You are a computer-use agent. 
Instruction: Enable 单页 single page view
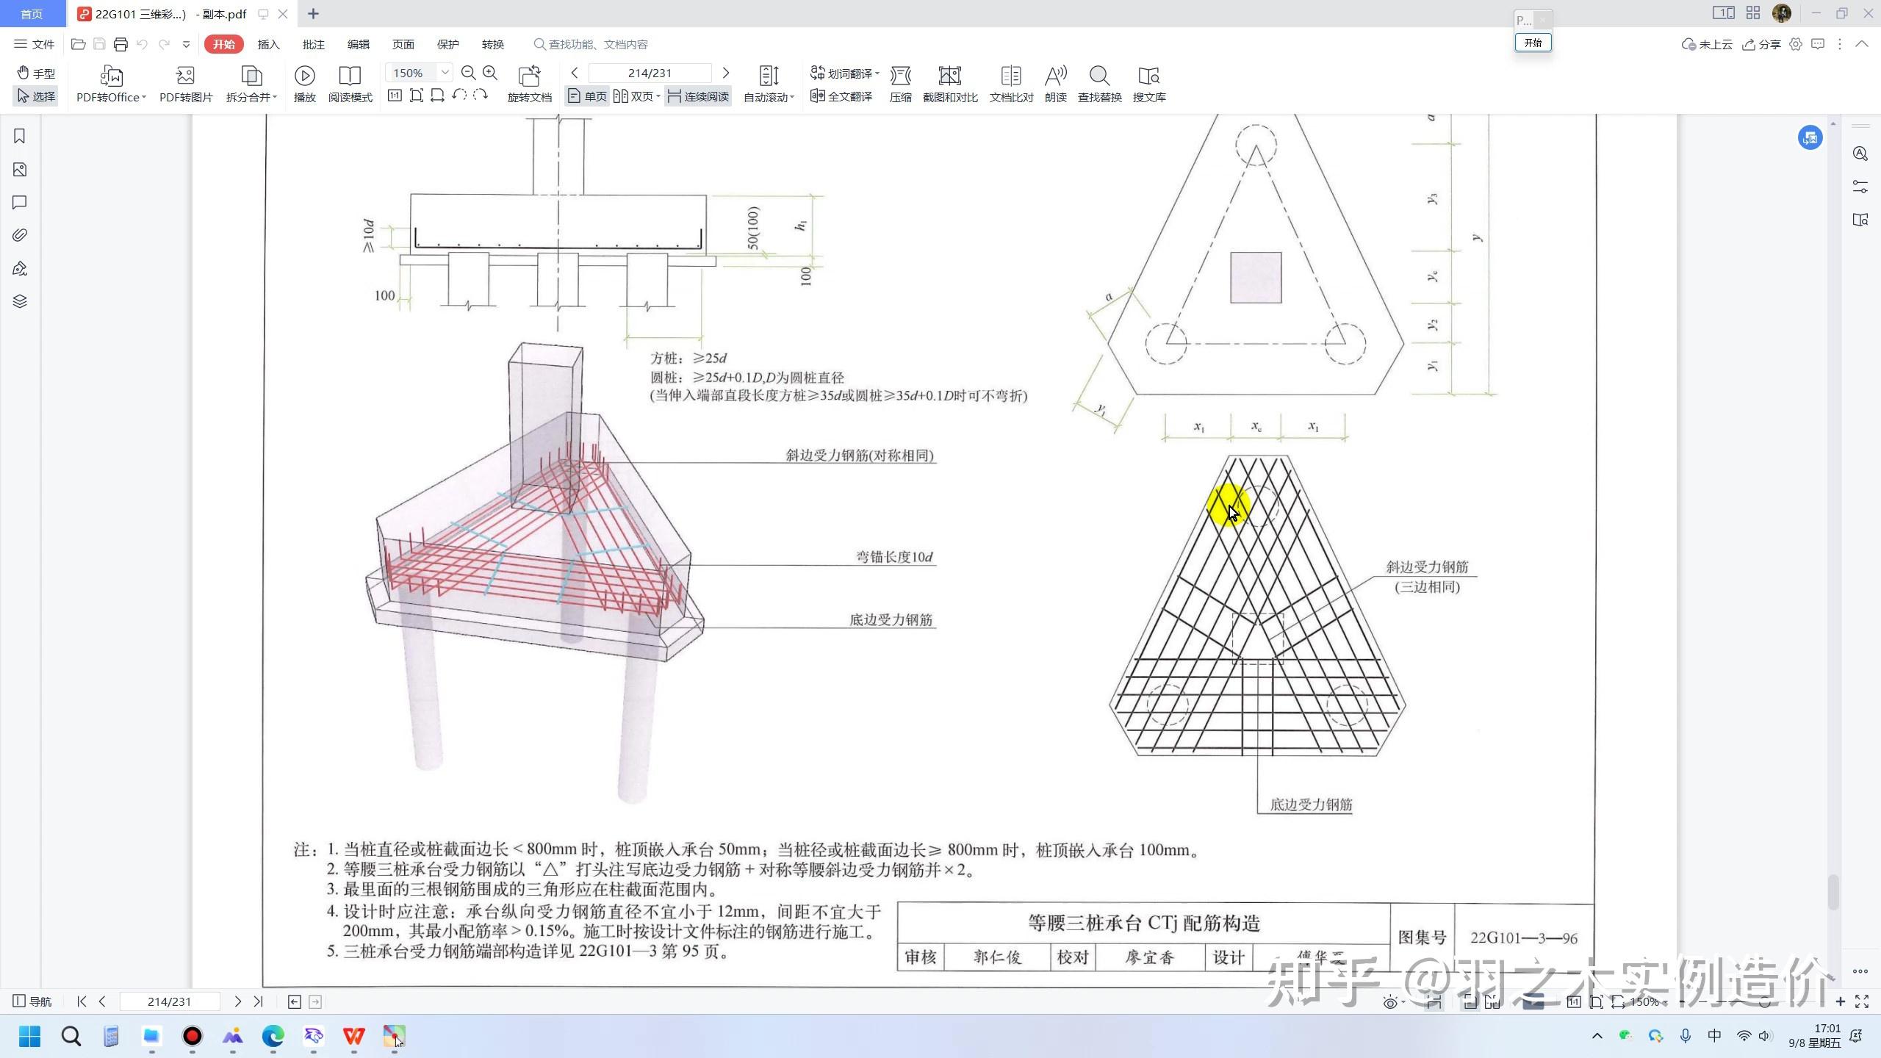[587, 96]
